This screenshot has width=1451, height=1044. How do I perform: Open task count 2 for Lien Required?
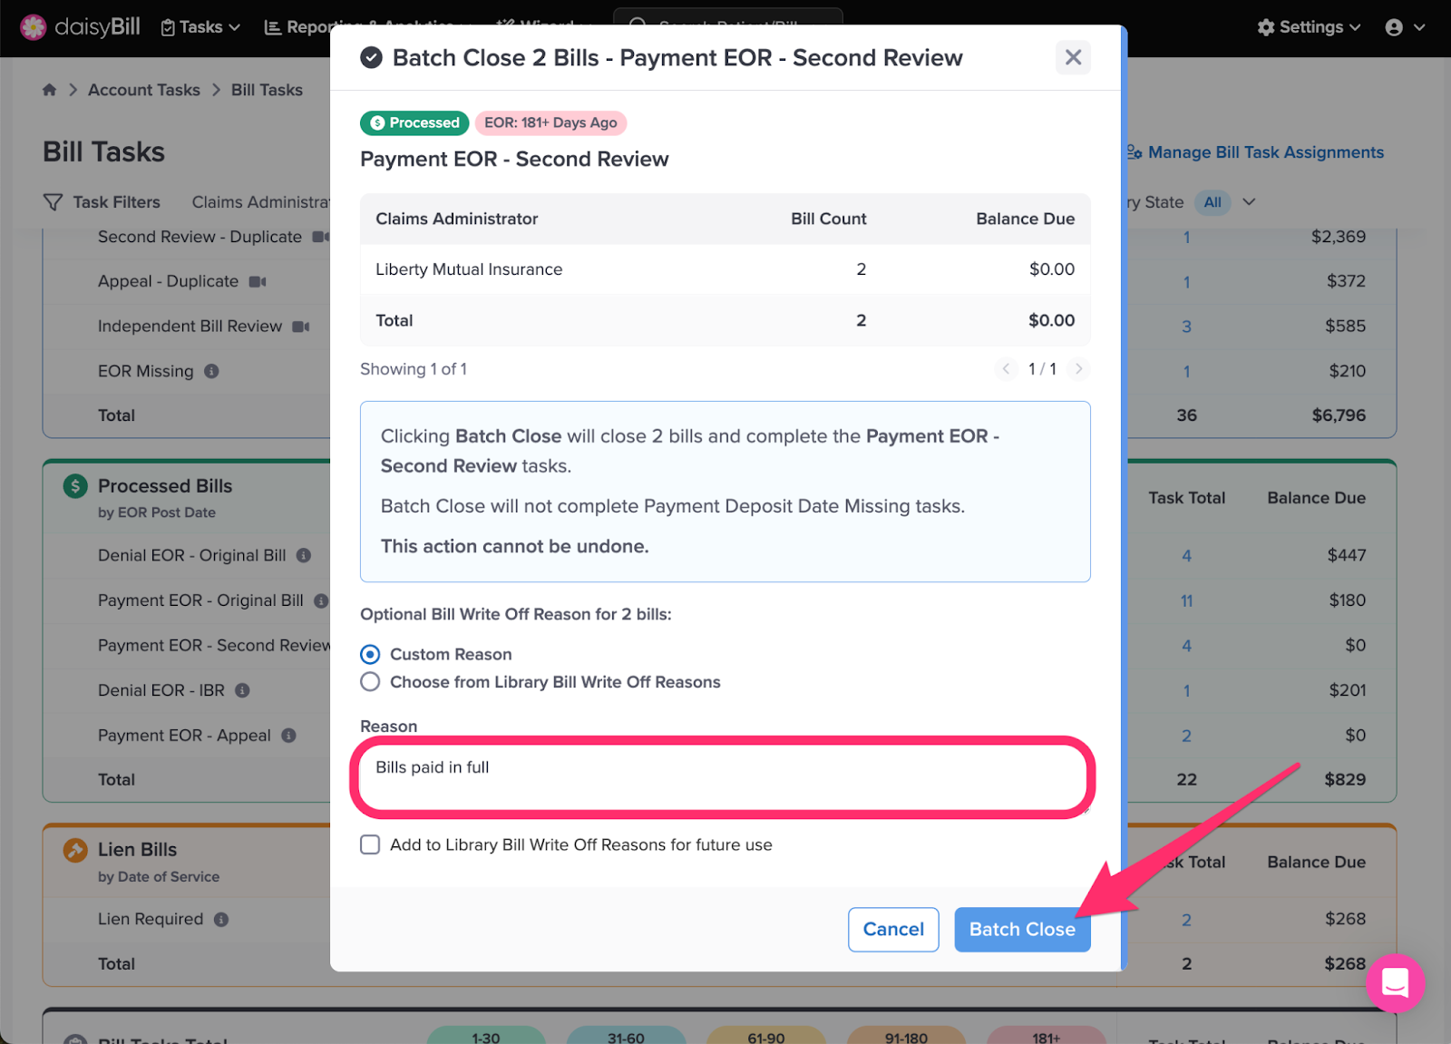1186,920
